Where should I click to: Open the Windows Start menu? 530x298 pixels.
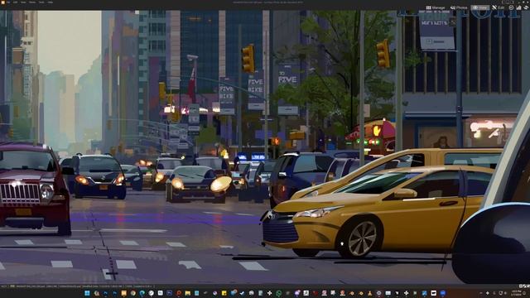click(87, 293)
